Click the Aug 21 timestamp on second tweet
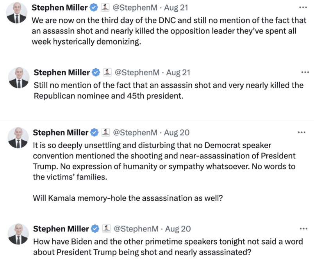The width and height of the screenshot is (314, 267). point(178,73)
